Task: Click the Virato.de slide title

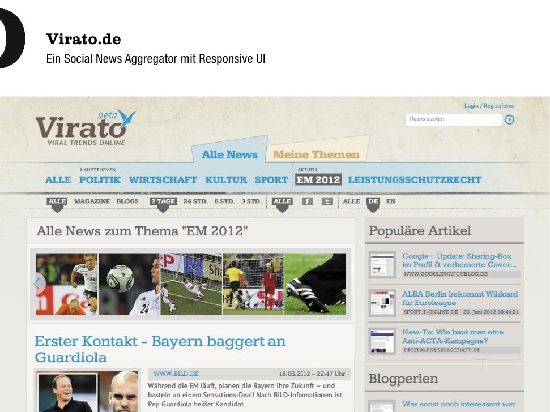Action: click(x=83, y=39)
